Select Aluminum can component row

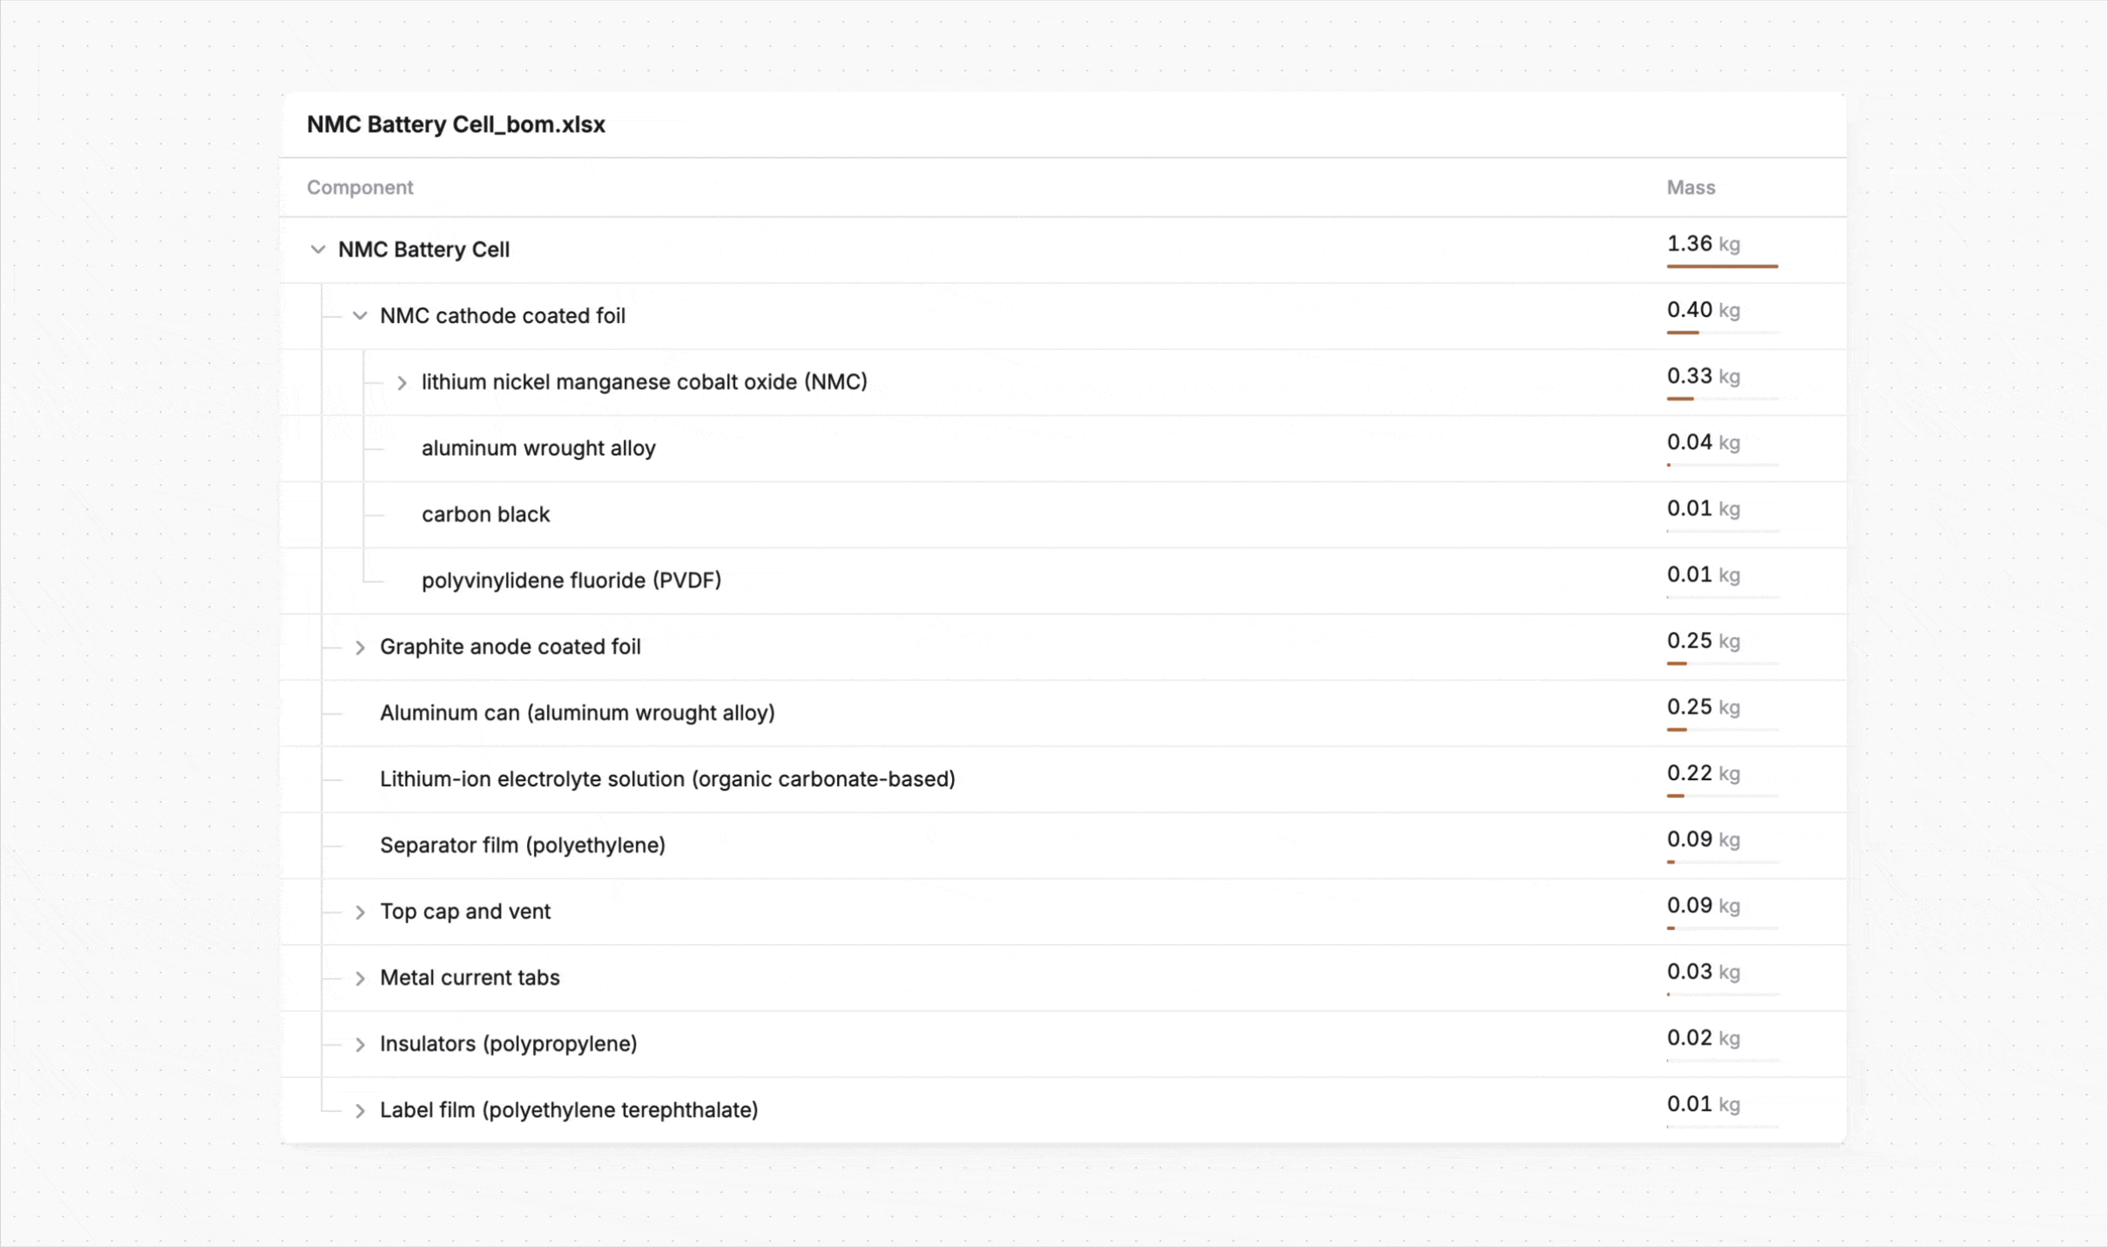pyautogui.click(x=577, y=713)
